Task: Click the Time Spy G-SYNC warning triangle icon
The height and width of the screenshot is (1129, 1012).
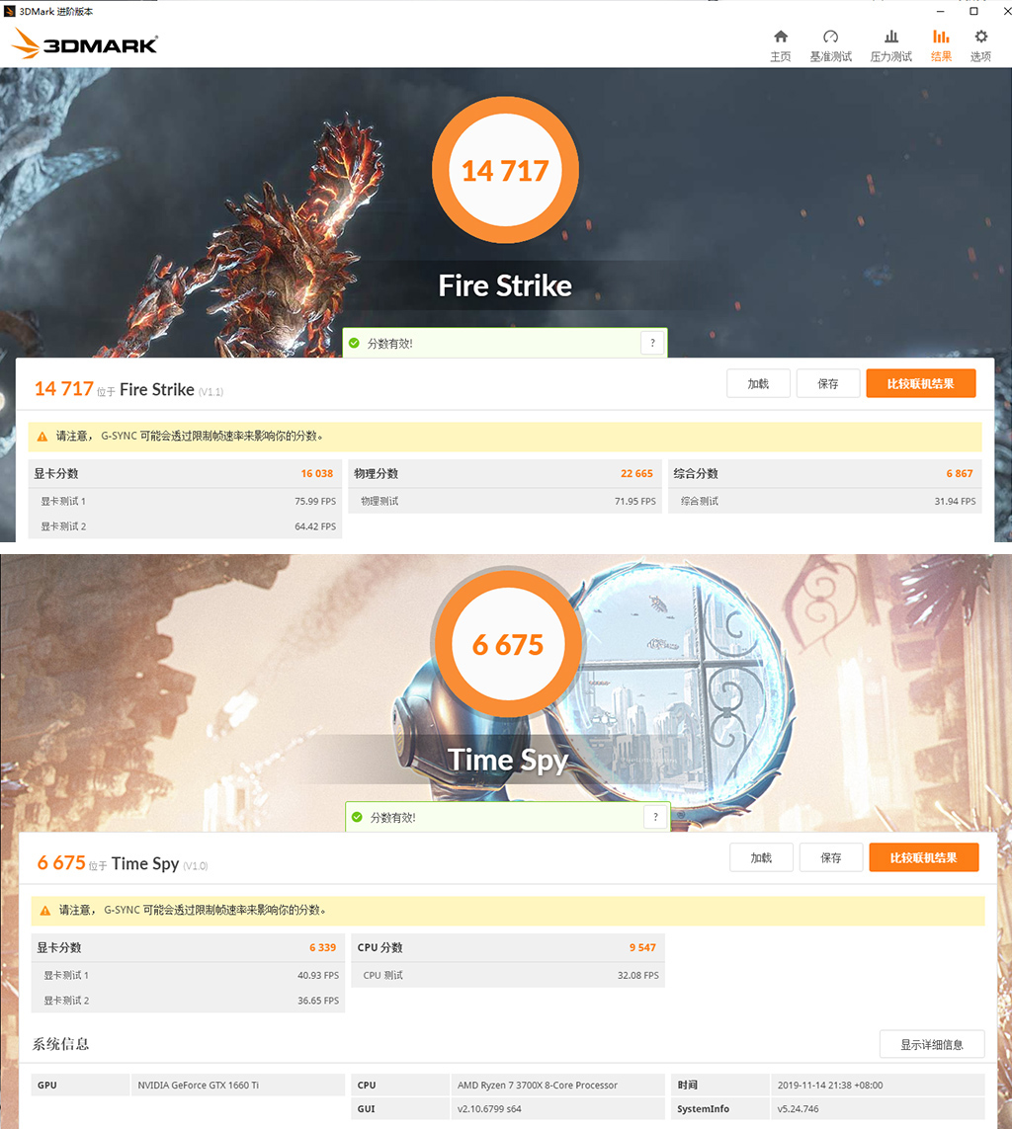Action: coord(45,910)
